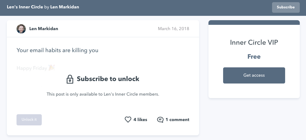Select the Inner Circle VIP plan title

tap(254, 43)
